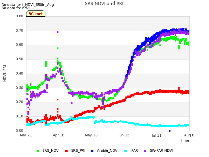209x157 pixels.
Task: Click the Apr 18 x-axis tick label
Action: click(58, 135)
